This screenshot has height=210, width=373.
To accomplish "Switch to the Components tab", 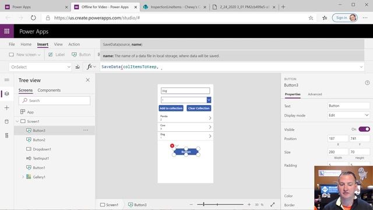I will pos(49,90).
